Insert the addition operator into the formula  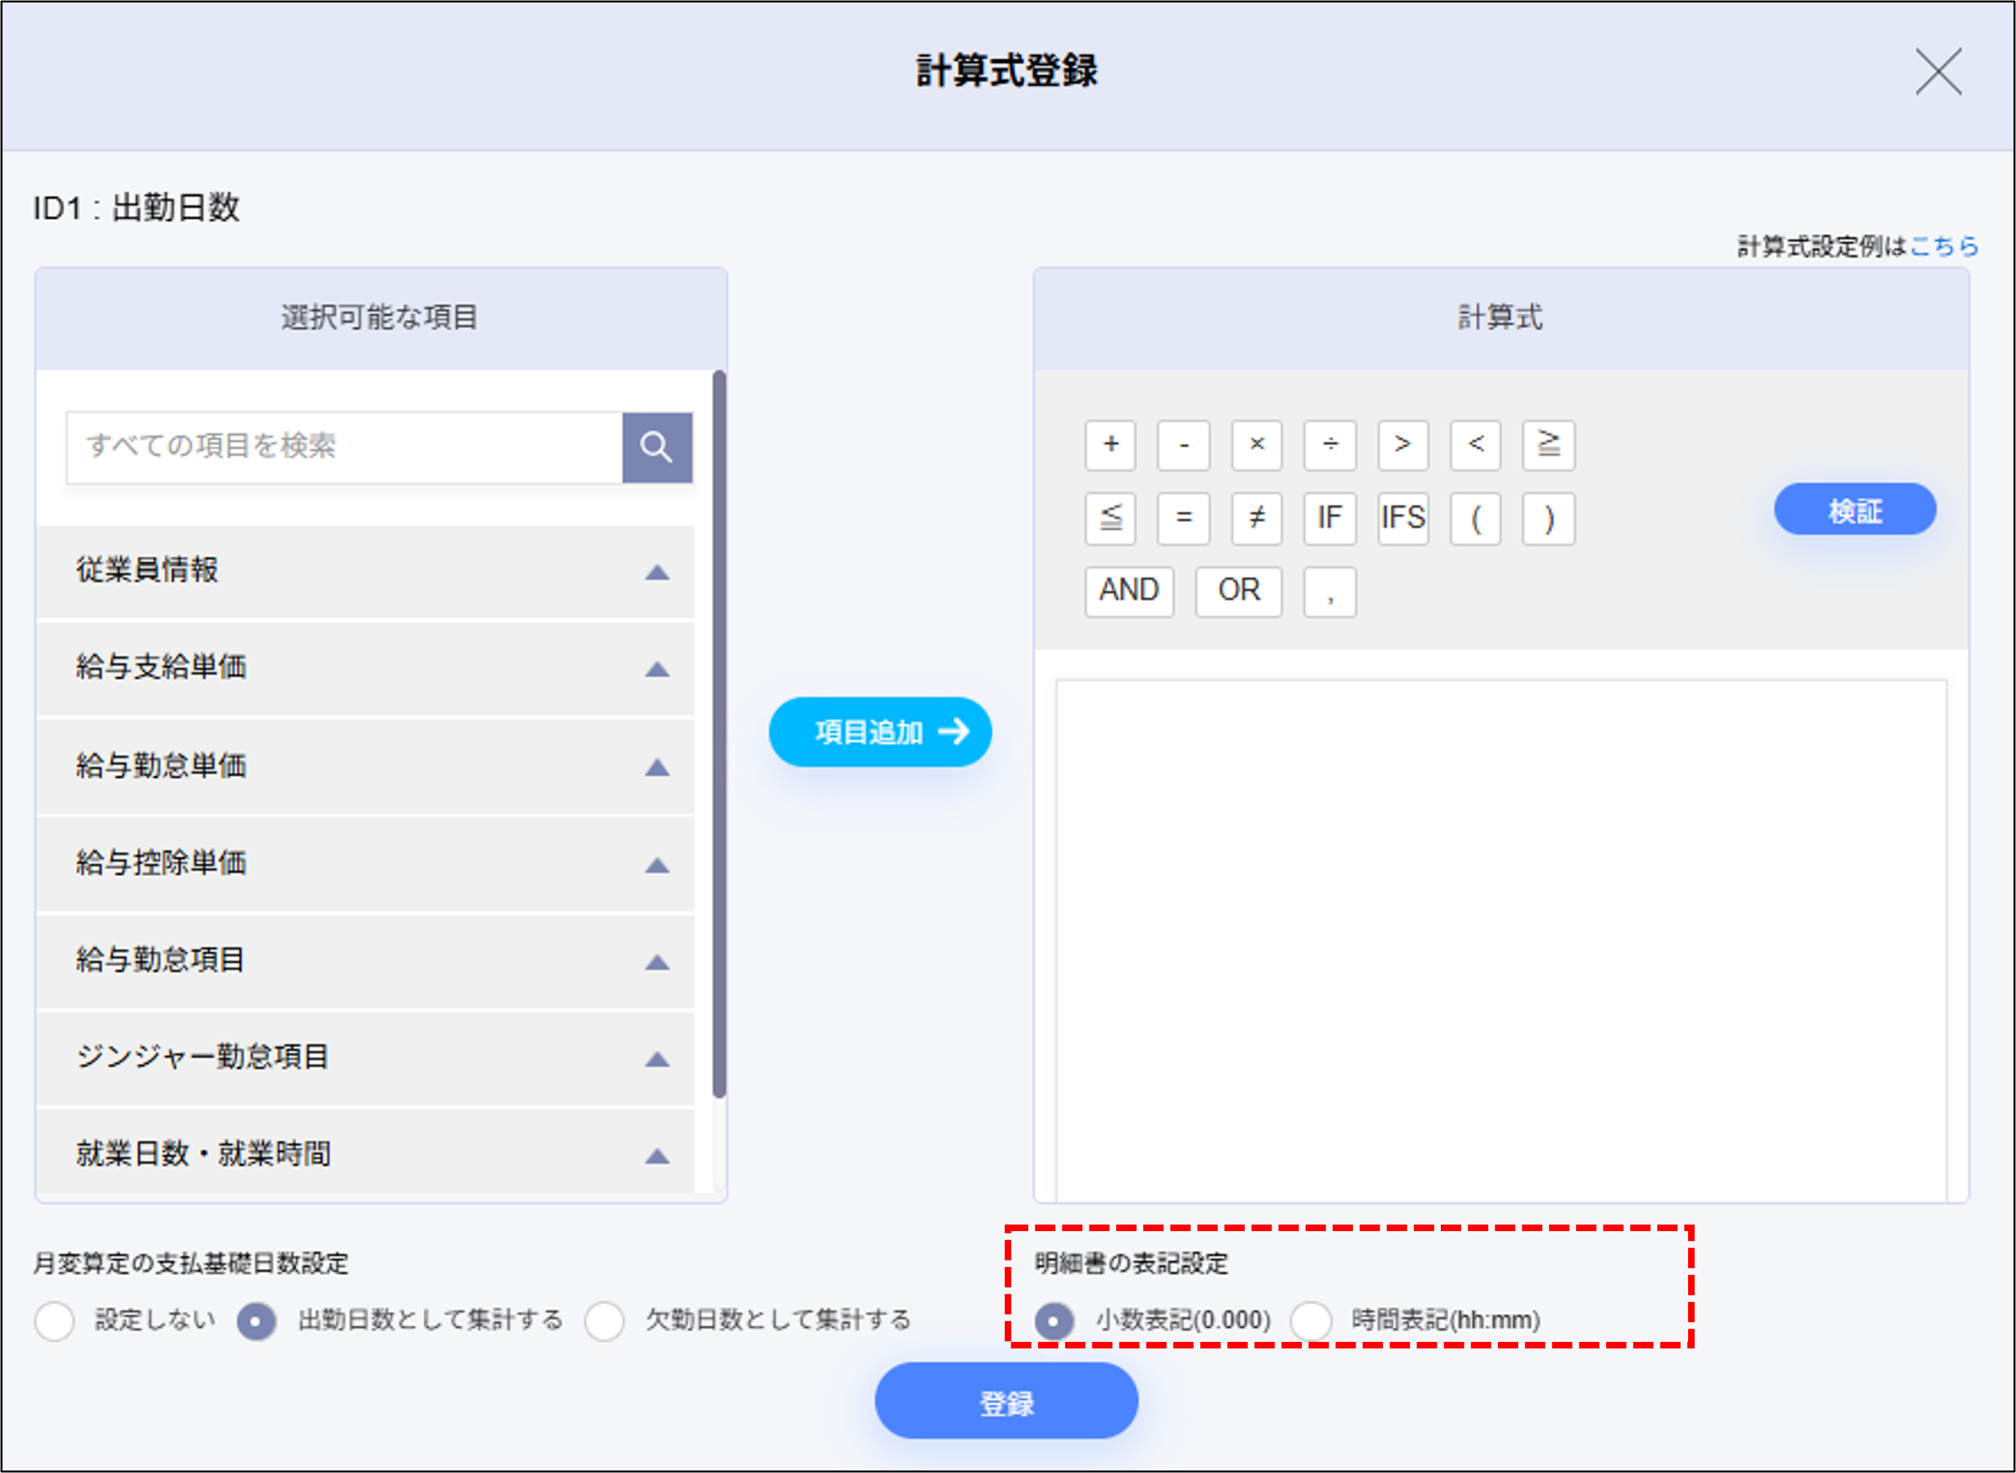pyautogui.click(x=1110, y=446)
